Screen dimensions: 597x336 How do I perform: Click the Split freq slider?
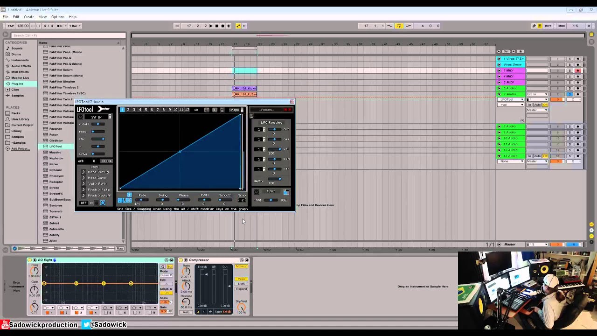coord(271,200)
